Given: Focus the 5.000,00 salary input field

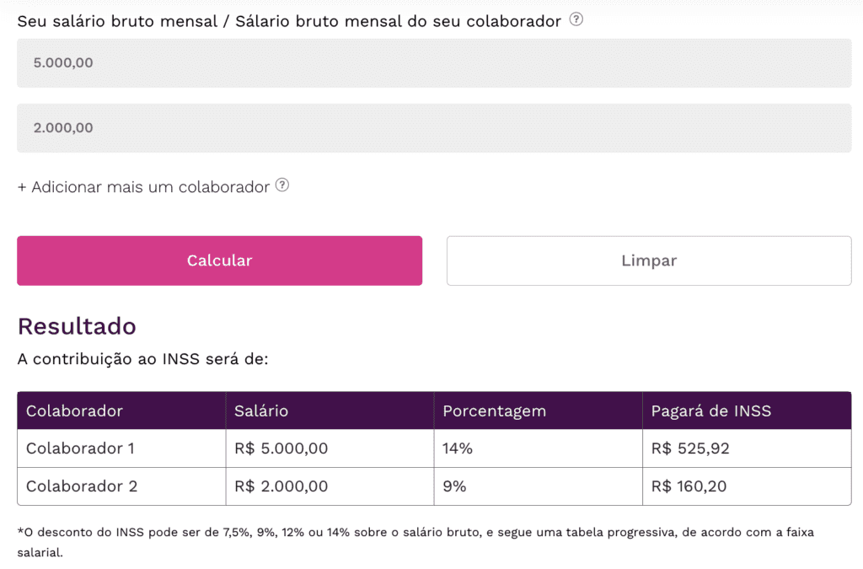Looking at the screenshot, I should point(434,62).
